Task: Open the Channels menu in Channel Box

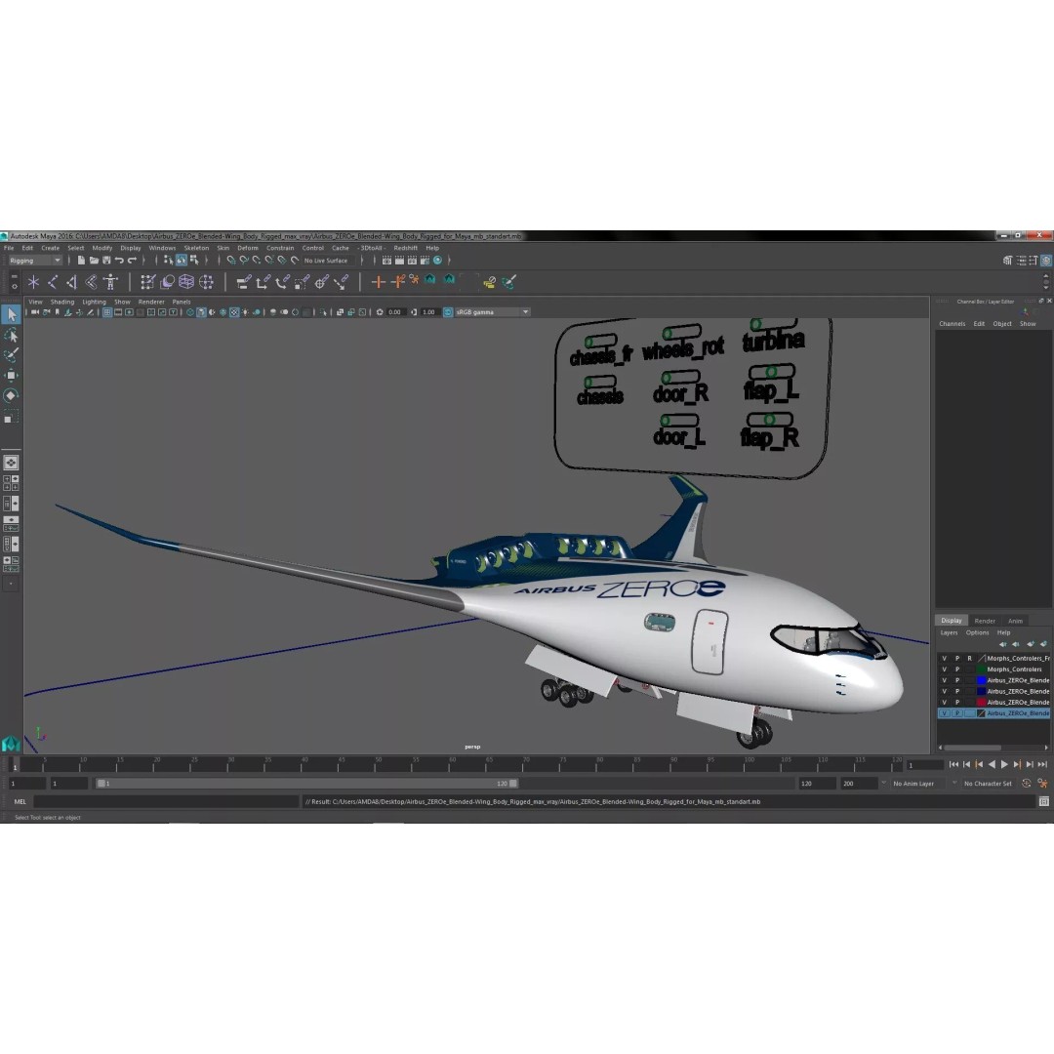Action: click(952, 323)
